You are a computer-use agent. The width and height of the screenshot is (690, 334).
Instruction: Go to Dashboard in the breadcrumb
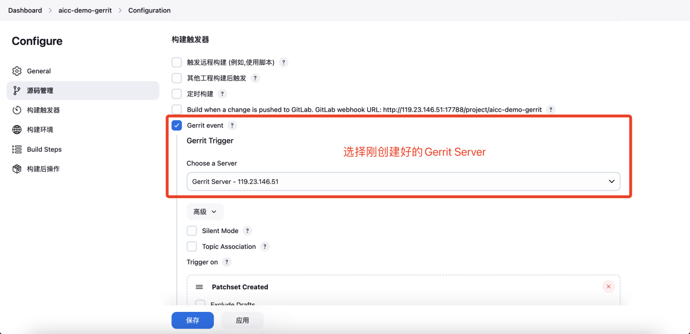pos(25,10)
